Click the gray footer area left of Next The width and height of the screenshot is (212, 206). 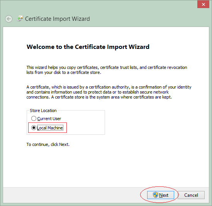[72, 195]
